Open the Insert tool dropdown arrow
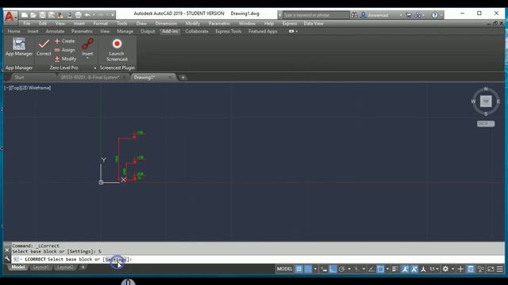This screenshot has height=285, width=508. (x=87, y=58)
